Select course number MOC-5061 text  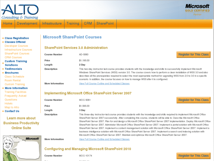(85, 100)
